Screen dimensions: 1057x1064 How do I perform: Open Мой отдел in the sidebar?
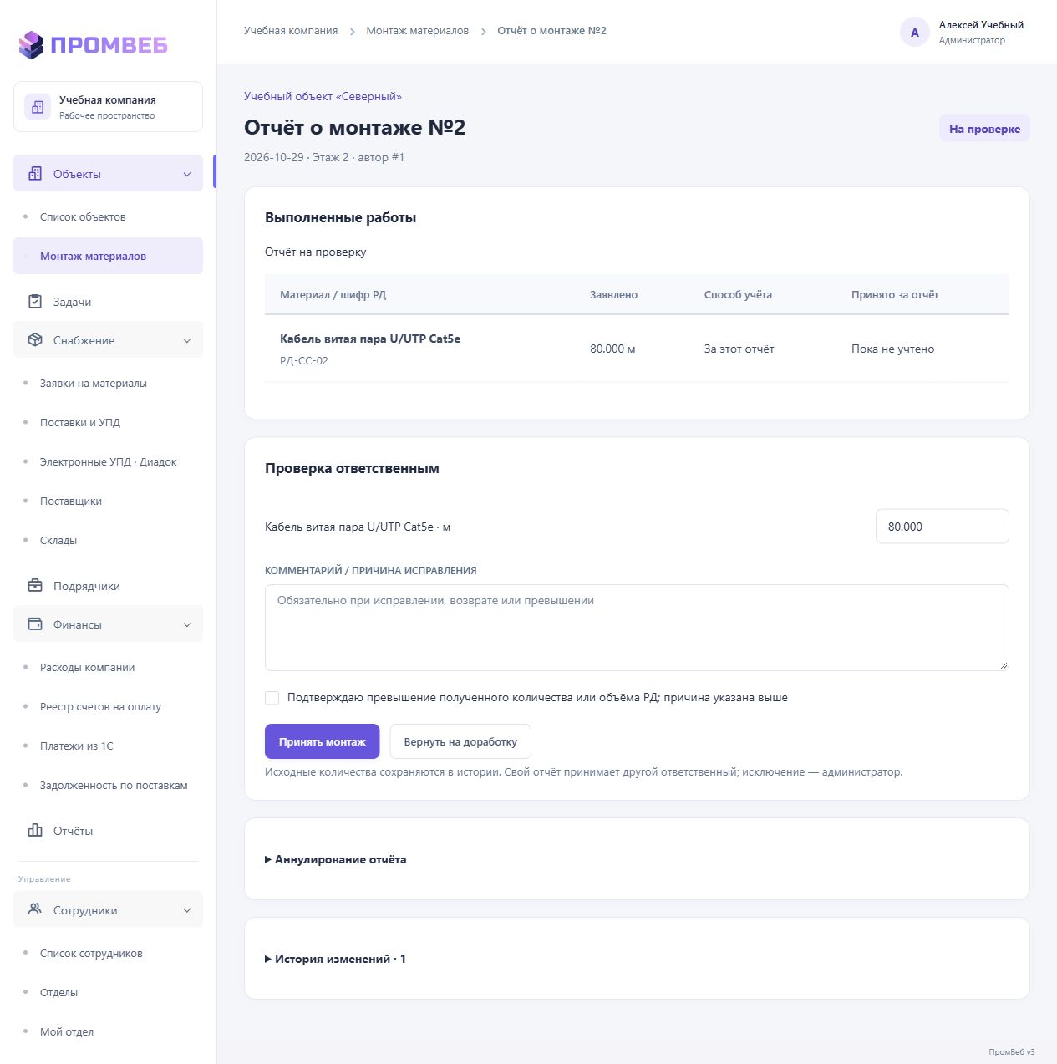[x=67, y=1031]
